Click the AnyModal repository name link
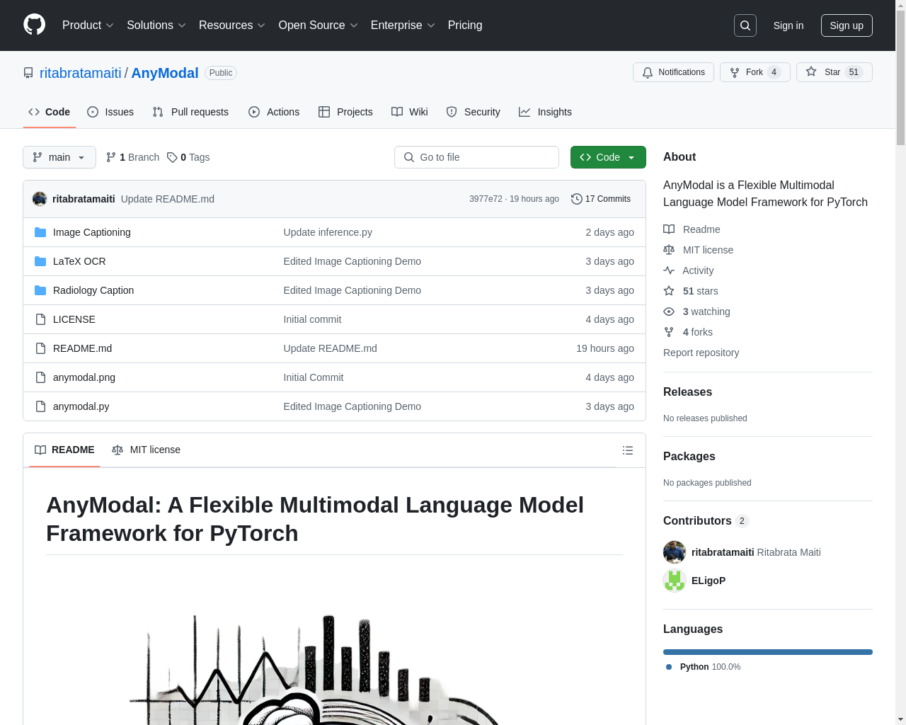 pos(165,73)
